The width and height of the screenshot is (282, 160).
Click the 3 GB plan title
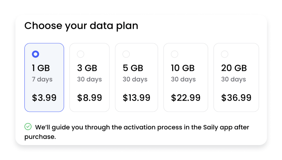pyautogui.click(x=87, y=68)
